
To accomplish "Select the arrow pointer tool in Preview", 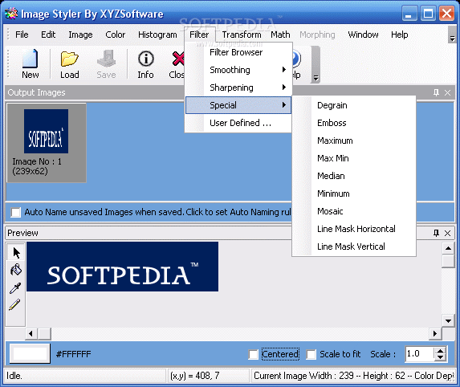I will [x=16, y=253].
